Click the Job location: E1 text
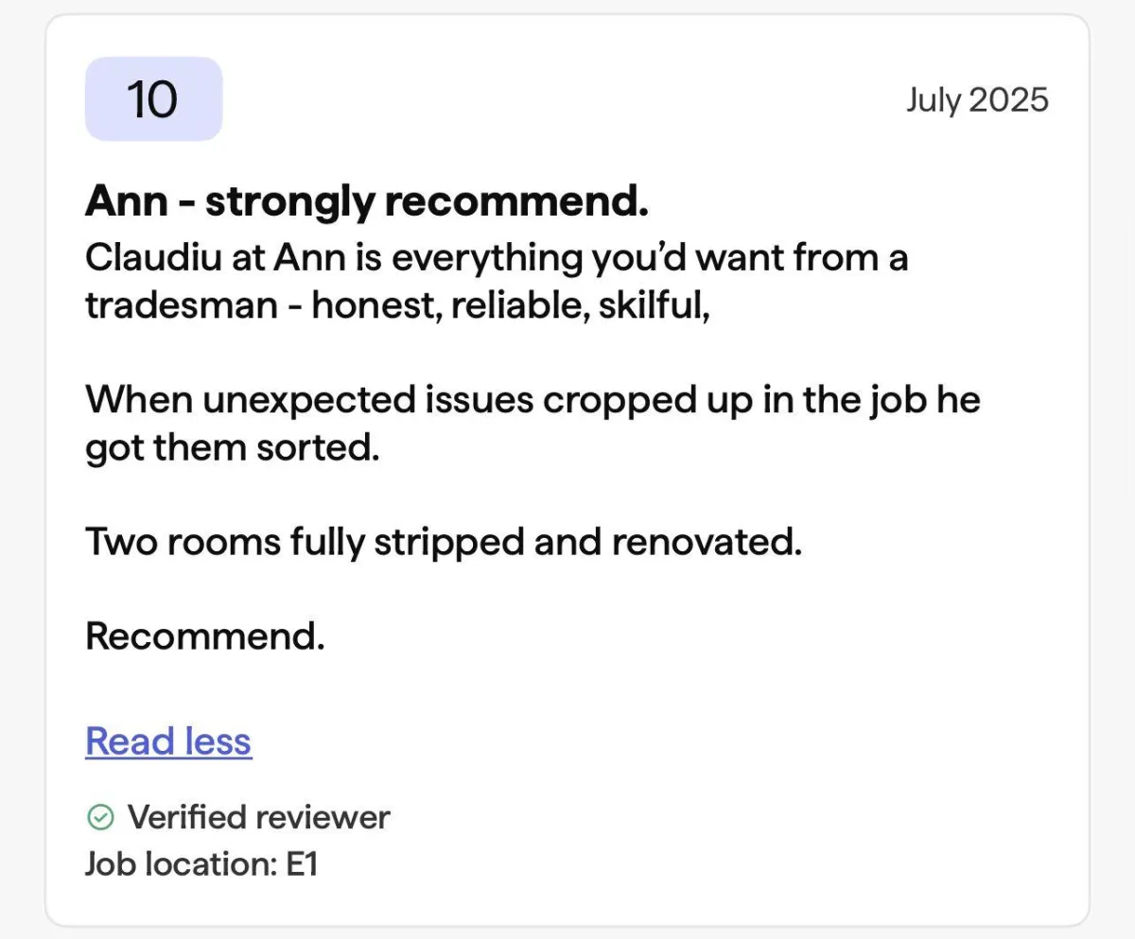Viewport: 1135px width, 939px height. point(201,863)
